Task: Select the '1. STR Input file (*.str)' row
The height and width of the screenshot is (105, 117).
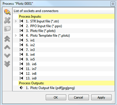Action: point(64,21)
